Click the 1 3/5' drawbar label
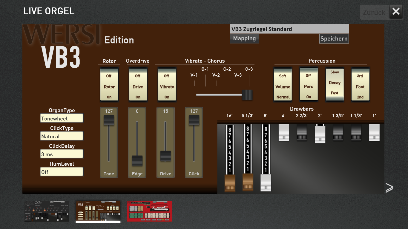408x229 pixels. click(x=338, y=116)
